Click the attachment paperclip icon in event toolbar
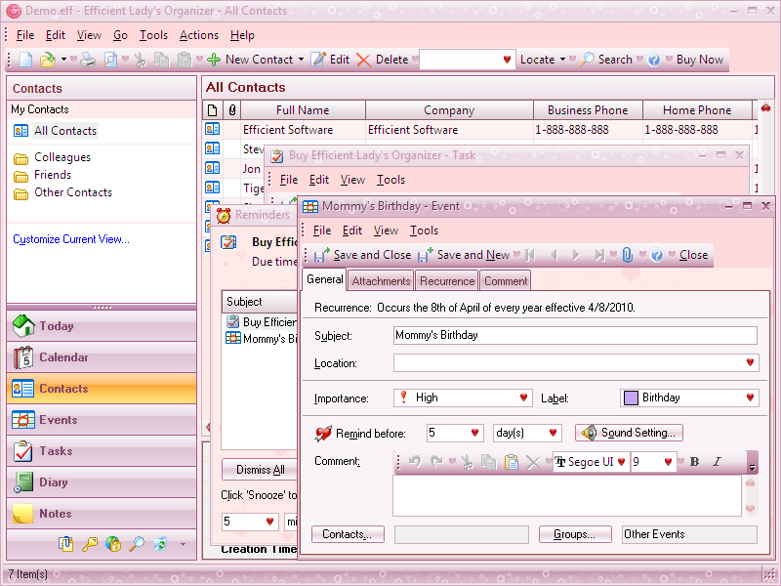 [628, 255]
